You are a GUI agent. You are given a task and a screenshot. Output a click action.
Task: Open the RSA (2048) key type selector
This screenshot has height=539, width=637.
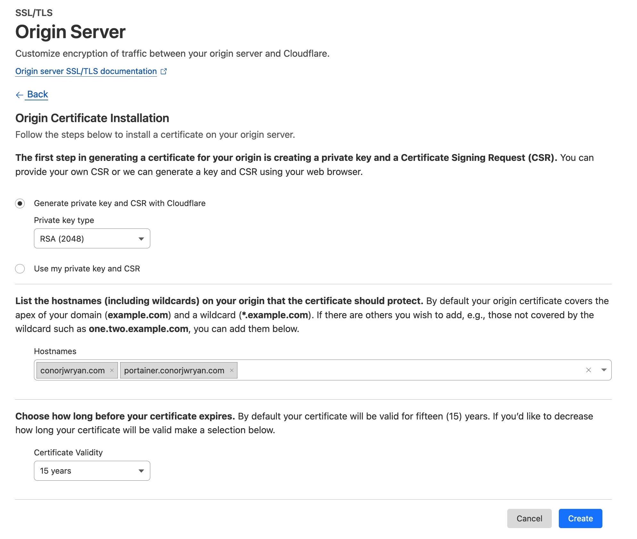92,238
